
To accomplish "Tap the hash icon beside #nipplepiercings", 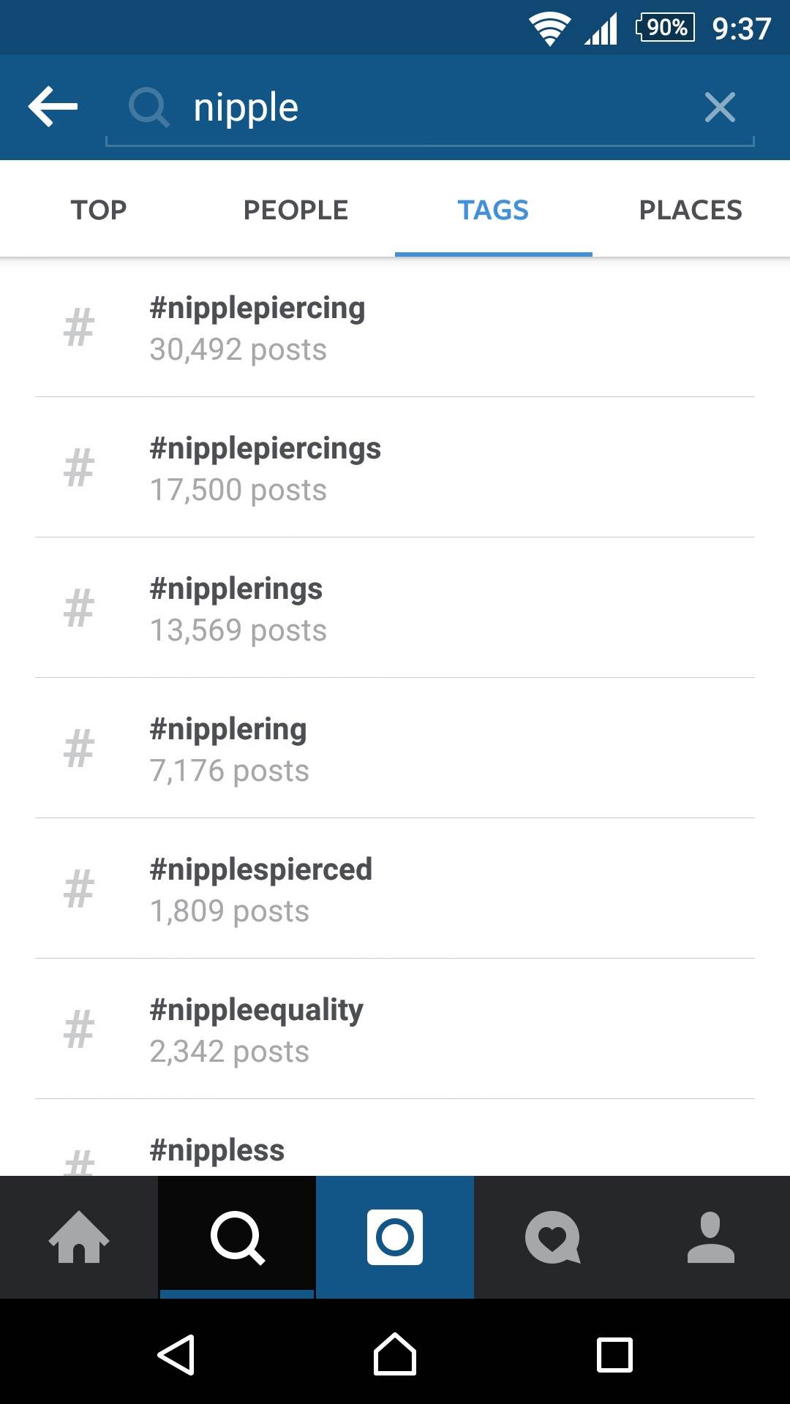I will [x=79, y=468].
